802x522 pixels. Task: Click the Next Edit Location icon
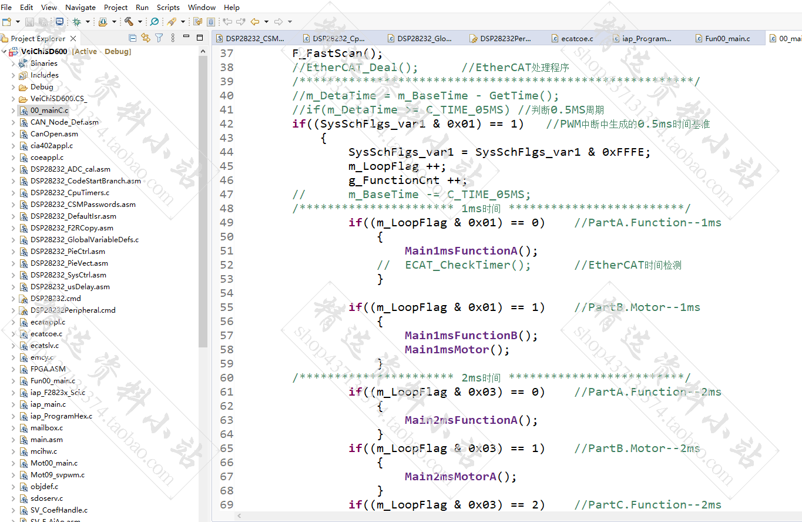[x=240, y=22]
